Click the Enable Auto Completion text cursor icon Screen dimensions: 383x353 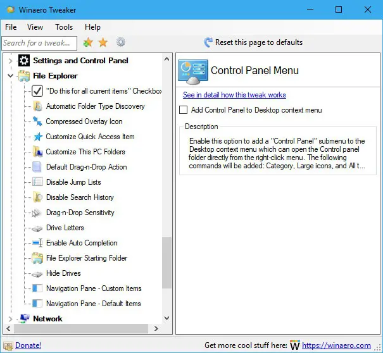37,243
